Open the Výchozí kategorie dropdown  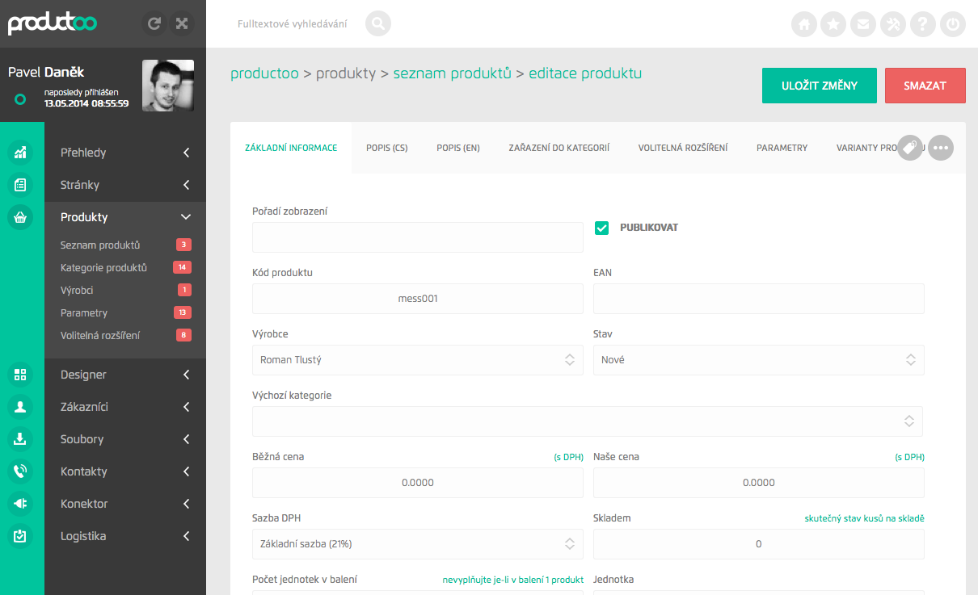pyautogui.click(x=588, y=421)
